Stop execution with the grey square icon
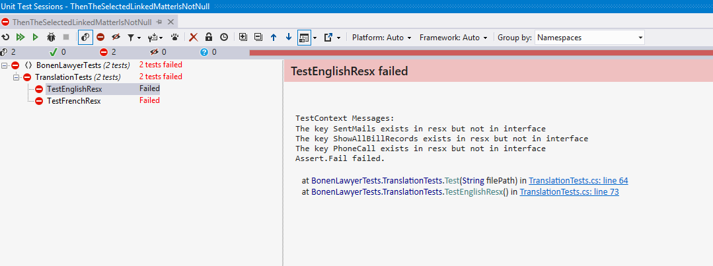713x266 pixels. click(66, 38)
